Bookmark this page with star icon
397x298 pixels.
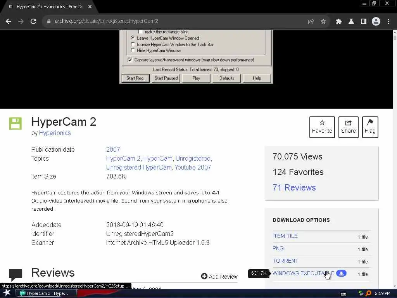323,22
